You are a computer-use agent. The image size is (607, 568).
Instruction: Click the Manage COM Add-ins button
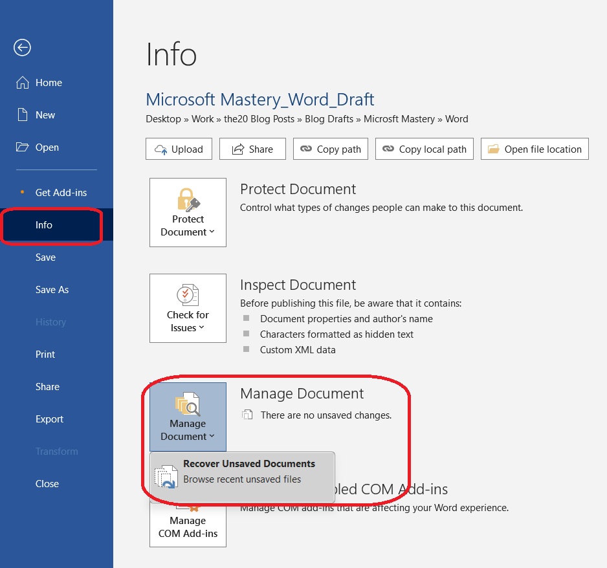point(188,525)
